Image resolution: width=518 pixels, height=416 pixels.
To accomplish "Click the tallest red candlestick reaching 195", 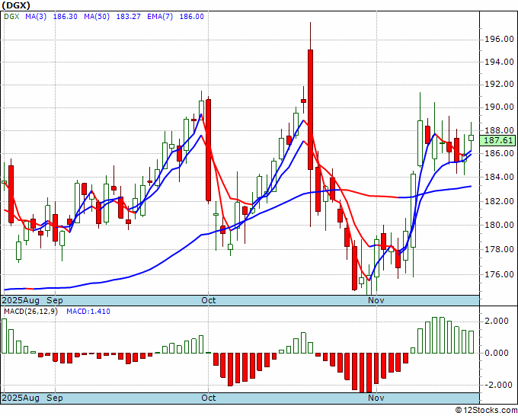I will 310,110.
